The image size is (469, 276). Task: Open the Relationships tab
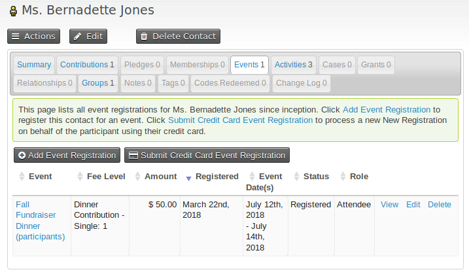pyautogui.click(x=44, y=83)
